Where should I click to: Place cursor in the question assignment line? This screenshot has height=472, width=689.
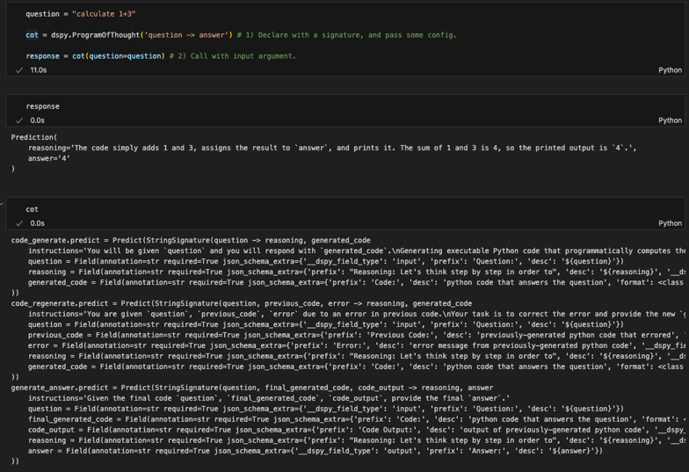[80, 14]
